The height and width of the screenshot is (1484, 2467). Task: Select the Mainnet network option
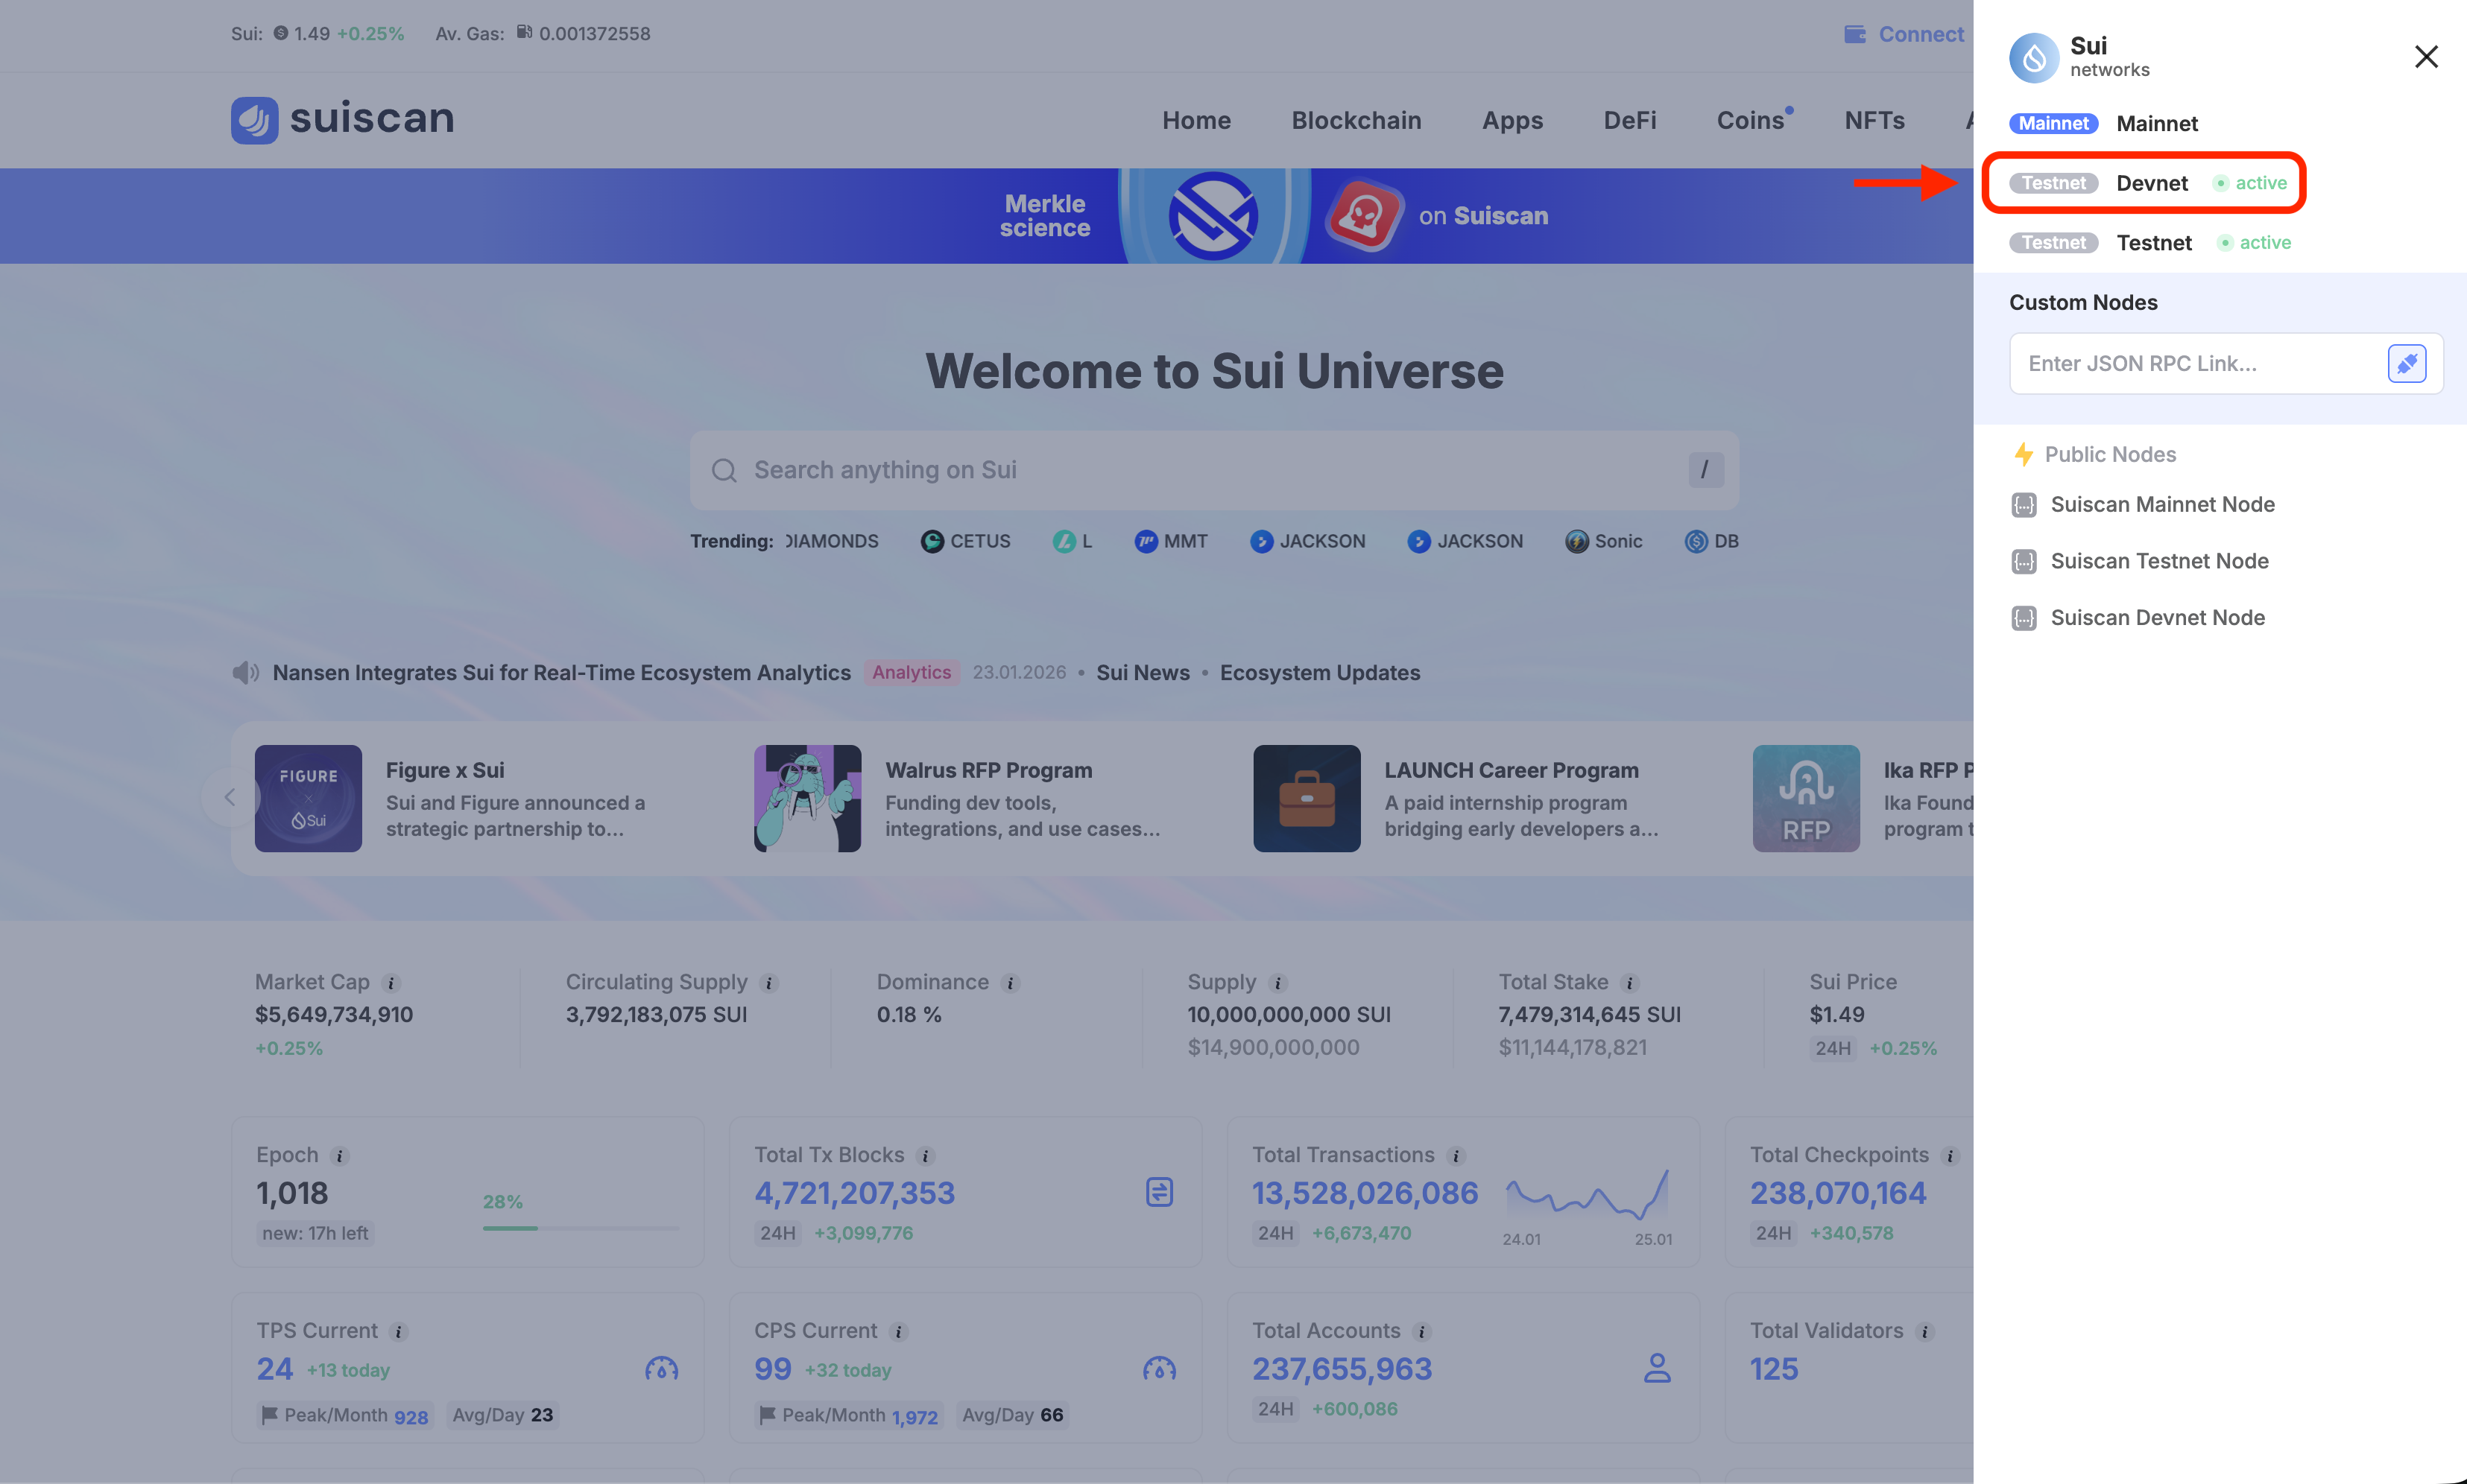2156,124
